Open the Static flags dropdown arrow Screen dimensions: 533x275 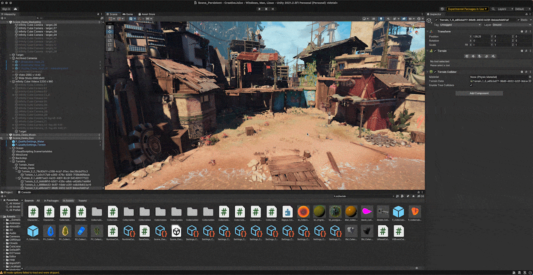coord(530,20)
